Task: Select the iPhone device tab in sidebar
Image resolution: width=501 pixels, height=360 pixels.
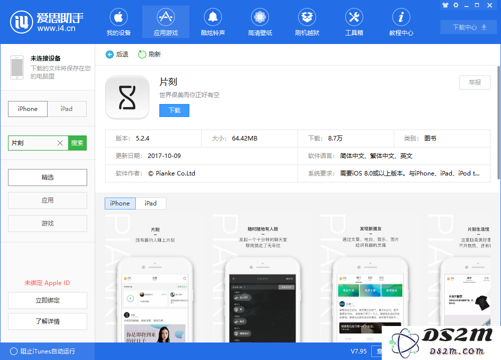Action: click(x=28, y=109)
